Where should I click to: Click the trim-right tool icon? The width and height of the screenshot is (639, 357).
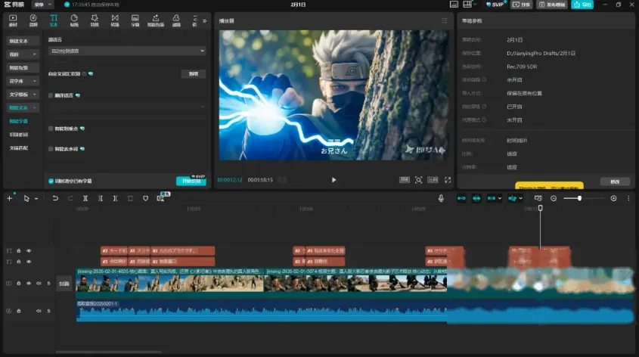coord(116,198)
